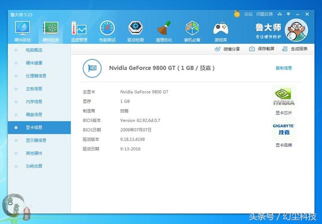
Task: Select 电脑概览 in the sidebar
Action: click(34, 50)
